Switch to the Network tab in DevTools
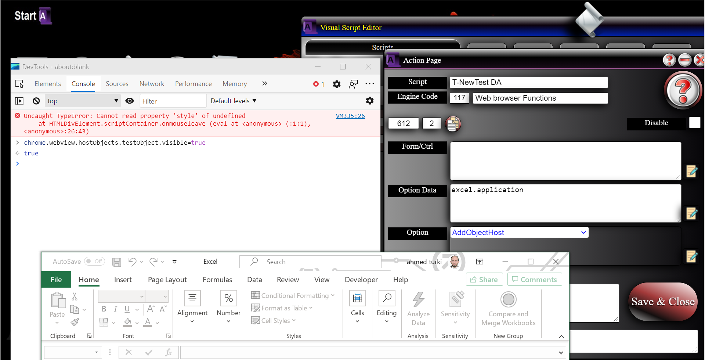 pos(152,84)
